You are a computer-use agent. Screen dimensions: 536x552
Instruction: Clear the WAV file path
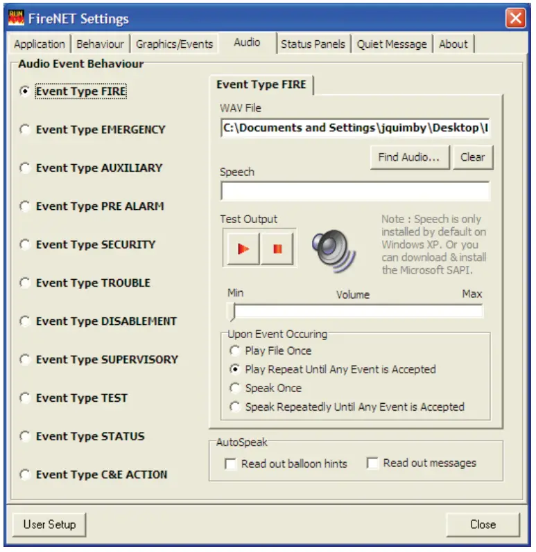473,157
